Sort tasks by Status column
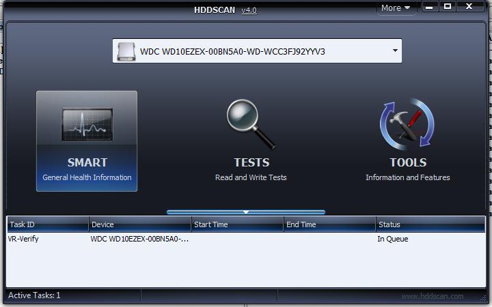Viewport: 492px width, 307px height. [x=429, y=224]
